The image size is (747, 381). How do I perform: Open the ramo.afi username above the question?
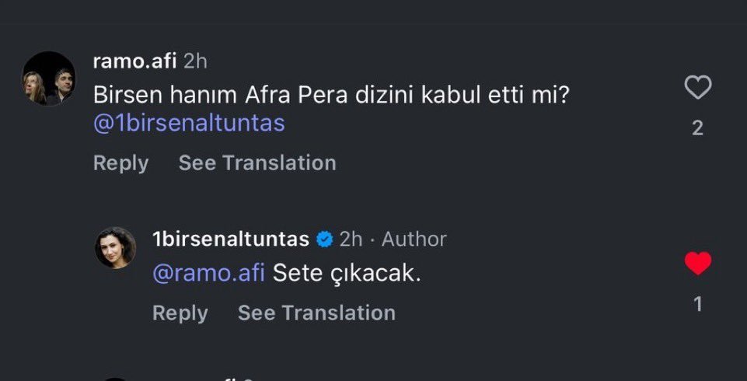click(134, 61)
